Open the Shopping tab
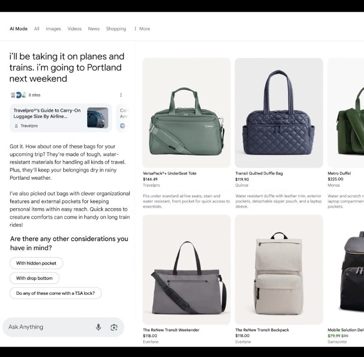 point(116,29)
